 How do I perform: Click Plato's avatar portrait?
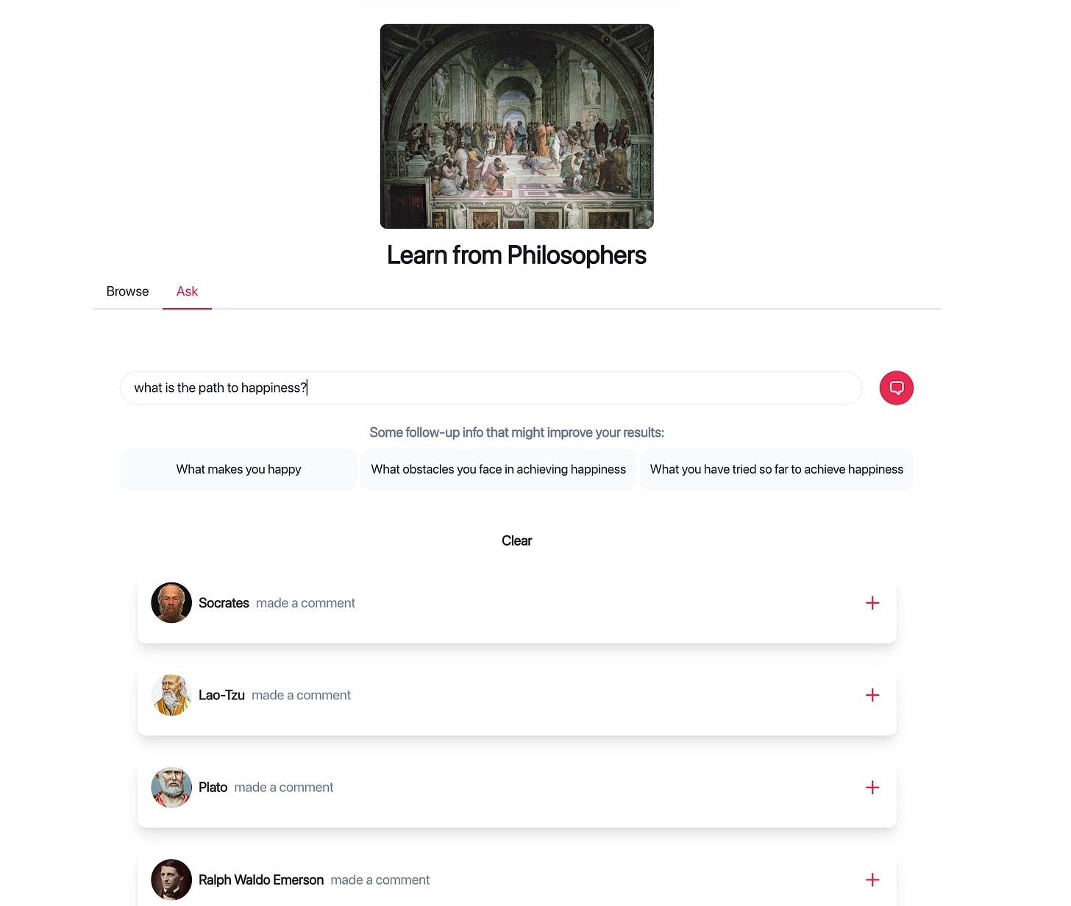coord(171,788)
